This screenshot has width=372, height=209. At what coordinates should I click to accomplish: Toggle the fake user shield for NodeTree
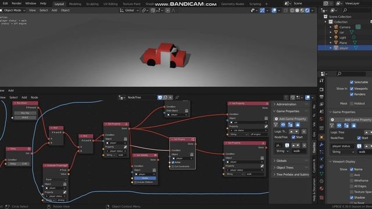tap(160, 98)
